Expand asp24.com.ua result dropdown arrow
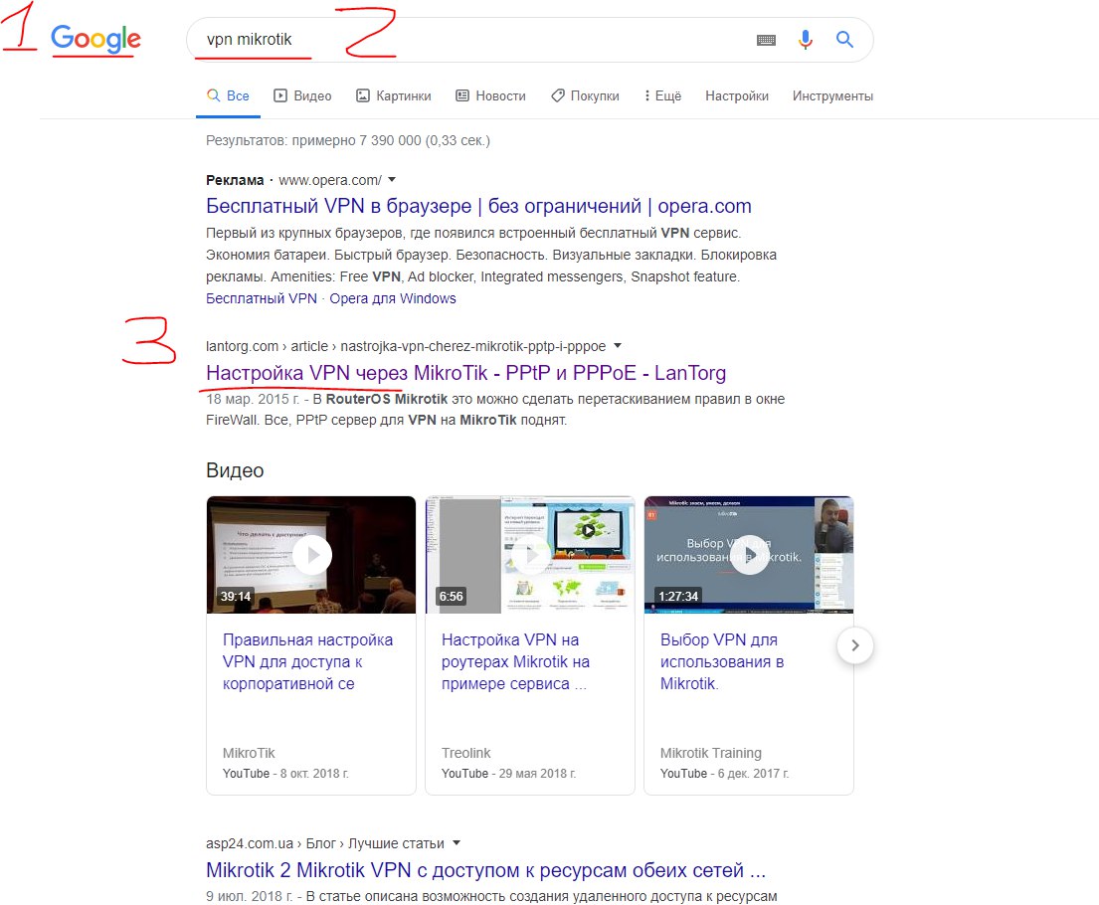This screenshot has height=905, width=1099. [x=457, y=842]
